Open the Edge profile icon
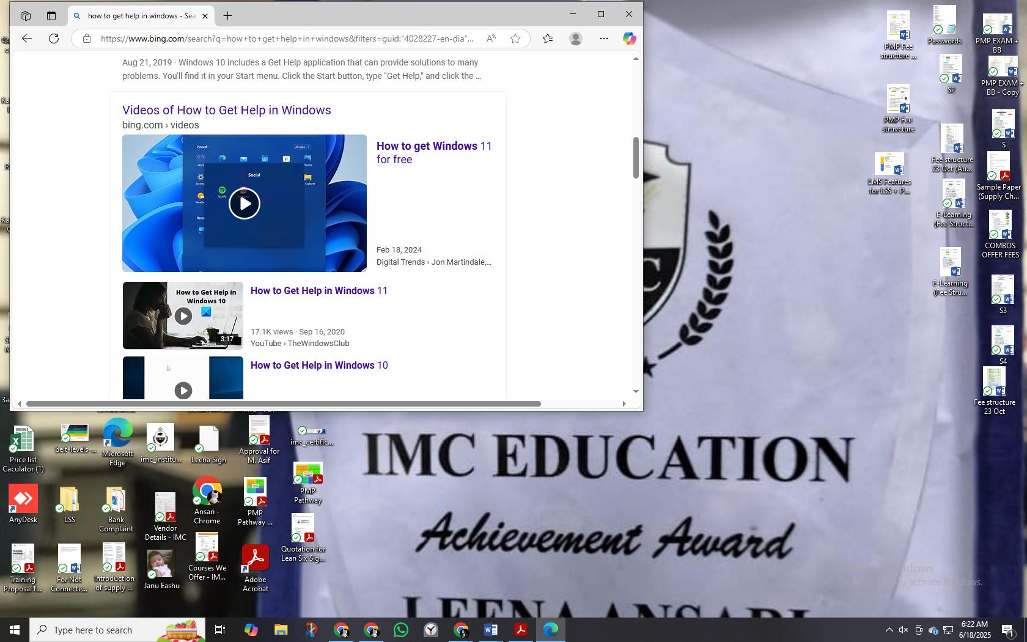This screenshot has height=642, width=1027. click(575, 39)
